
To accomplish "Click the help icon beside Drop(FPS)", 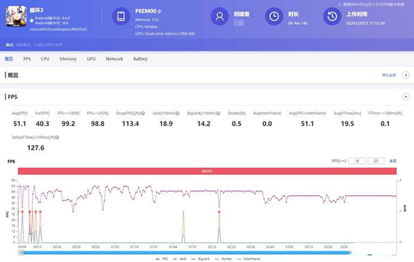I will pos(143,113).
